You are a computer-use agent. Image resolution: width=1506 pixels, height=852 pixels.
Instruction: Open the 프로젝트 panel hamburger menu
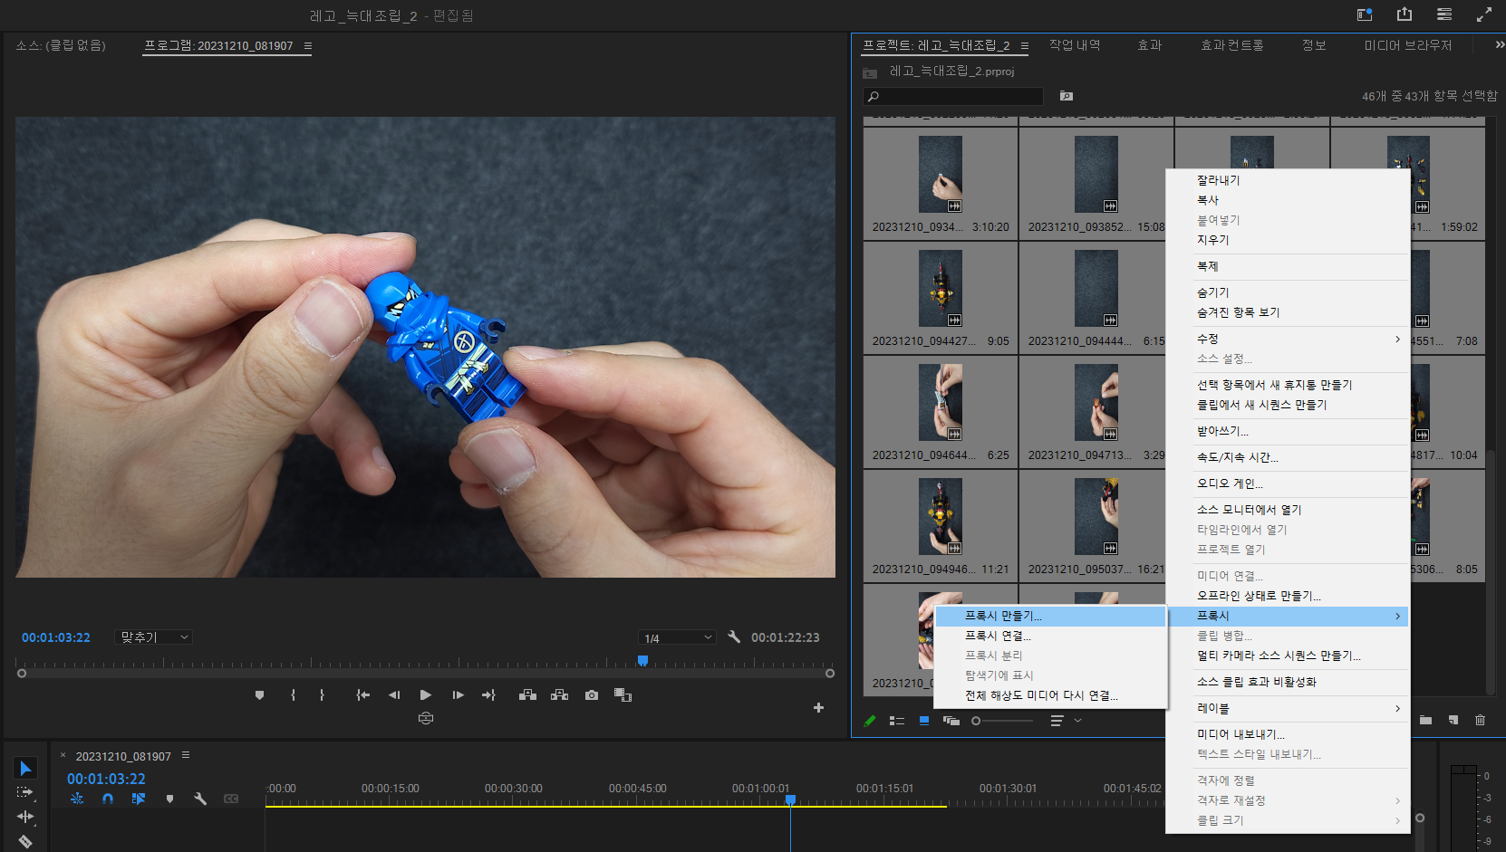coord(1025,46)
